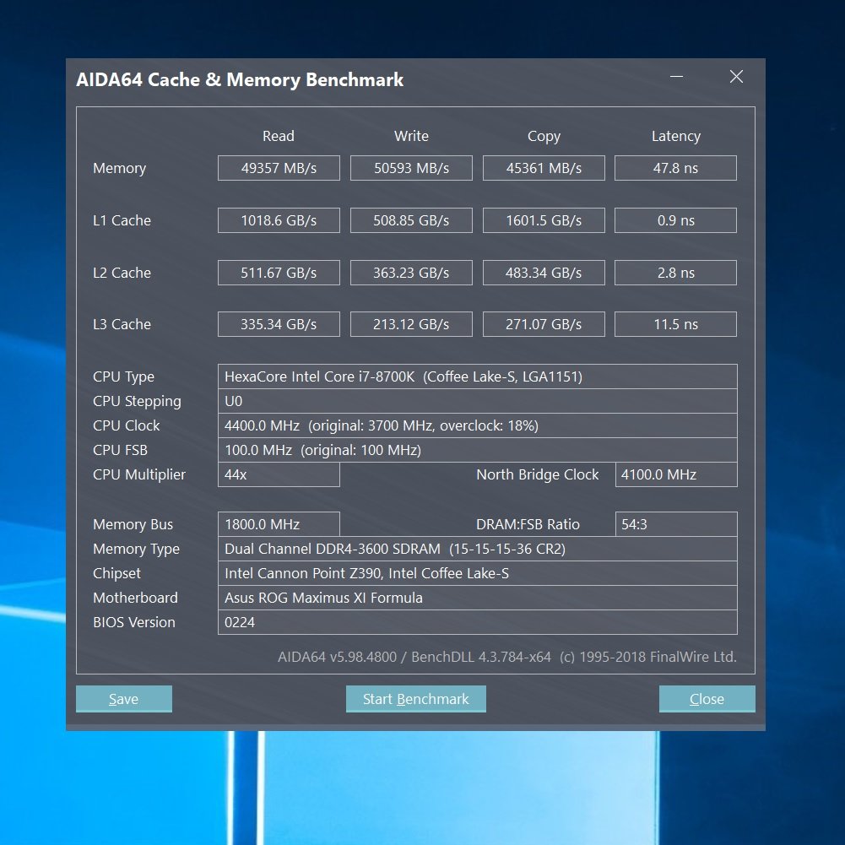Click the Latency column header

[676, 137]
